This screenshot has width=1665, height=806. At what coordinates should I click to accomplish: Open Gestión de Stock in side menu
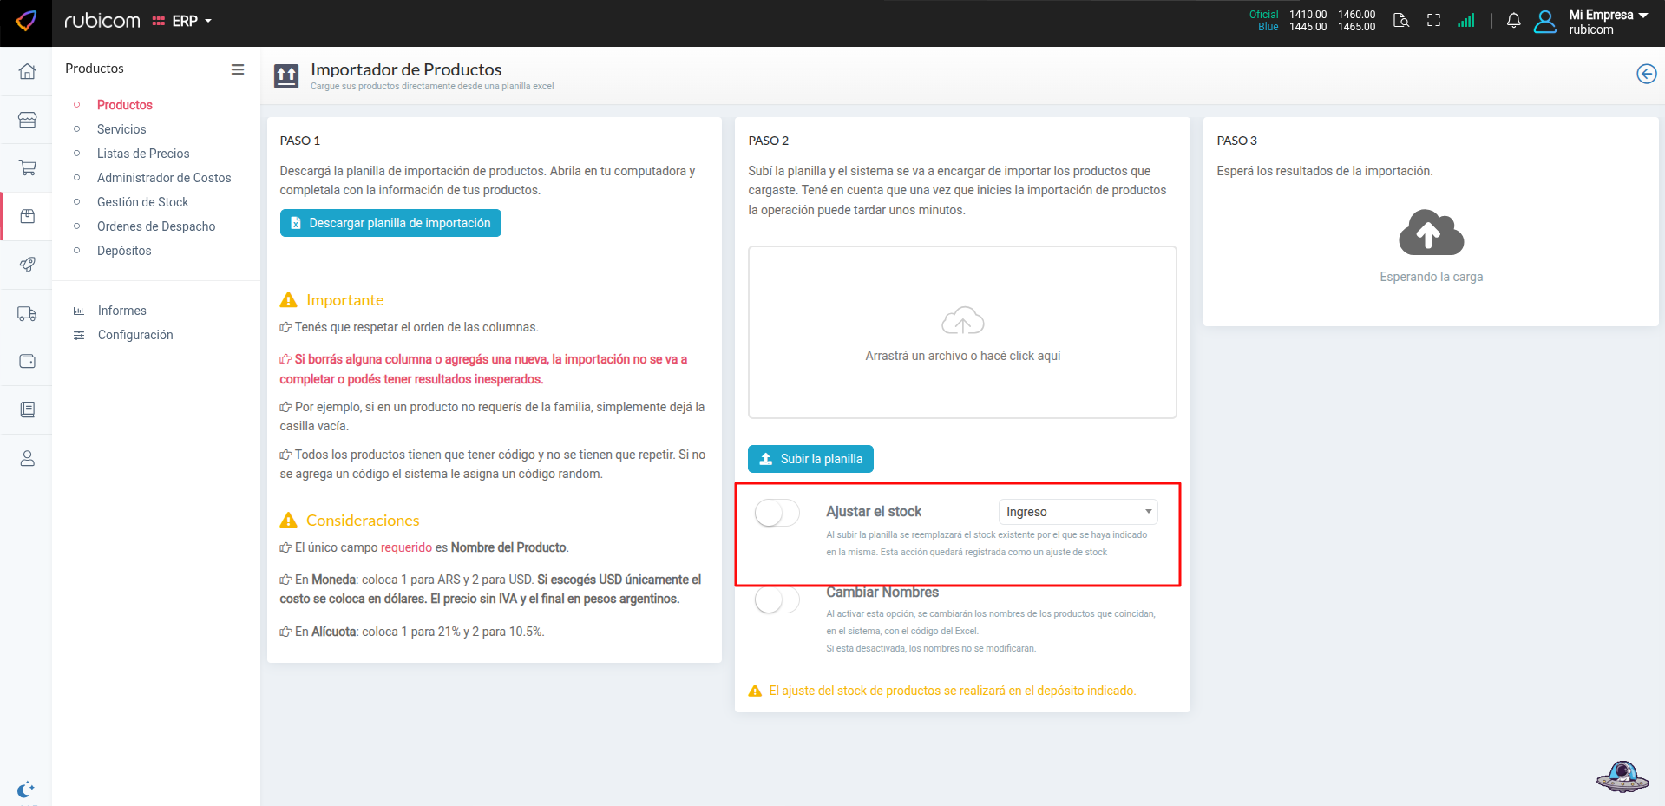pyautogui.click(x=142, y=202)
